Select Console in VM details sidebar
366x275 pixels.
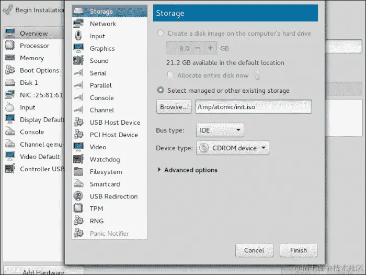click(x=33, y=132)
